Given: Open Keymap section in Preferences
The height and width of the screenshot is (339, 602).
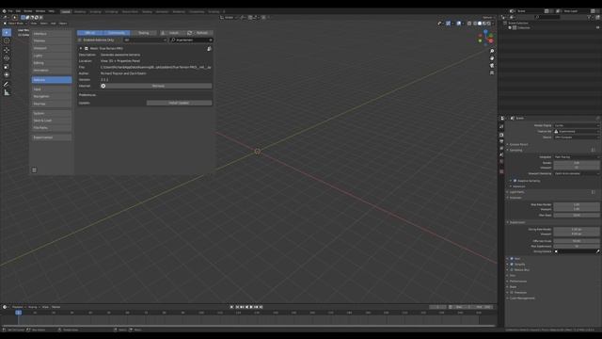Looking at the screenshot, I should [x=52, y=104].
